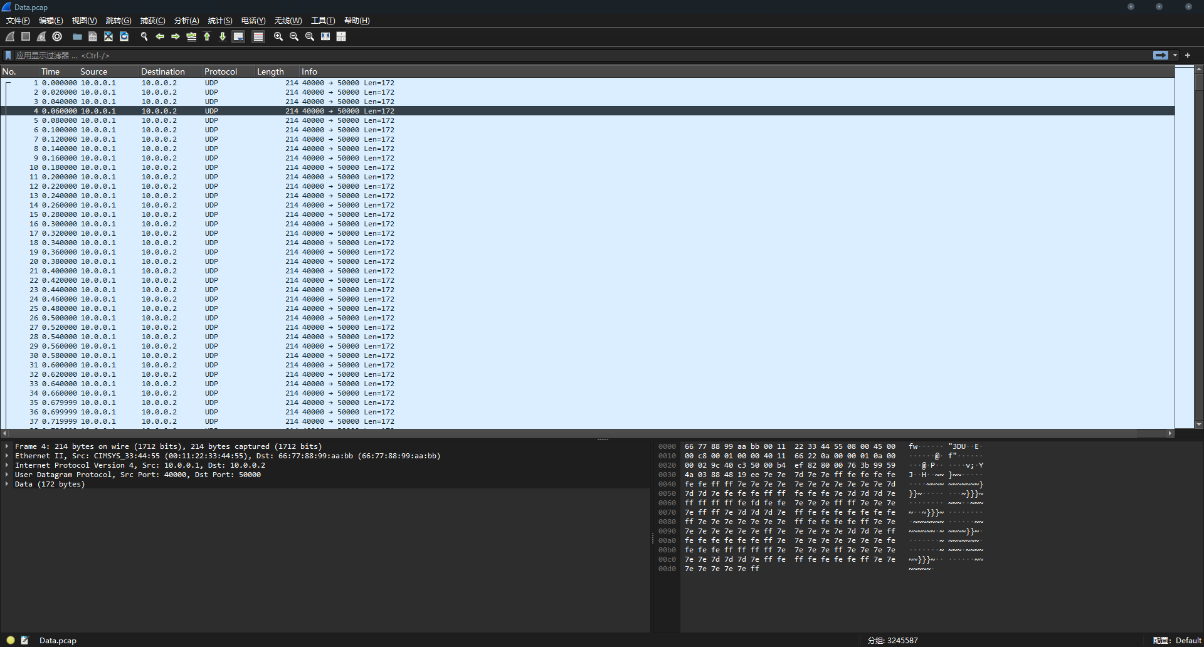Click the display filter input field
1204x647 pixels.
pos(564,55)
